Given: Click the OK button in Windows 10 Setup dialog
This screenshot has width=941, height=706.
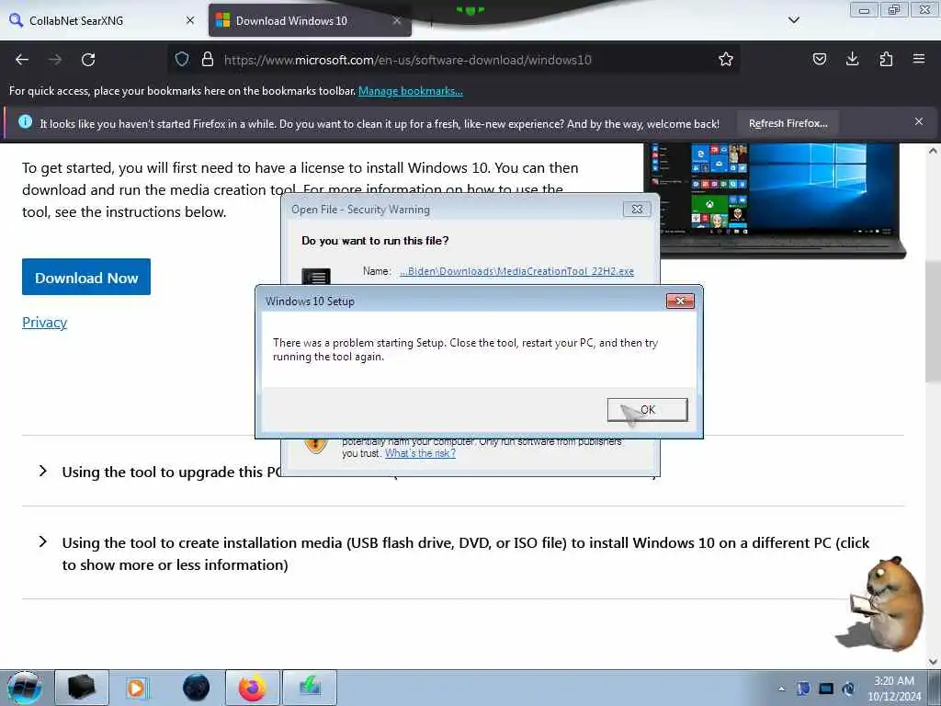Looking at the screenshot, I should (x=647, y=409).
